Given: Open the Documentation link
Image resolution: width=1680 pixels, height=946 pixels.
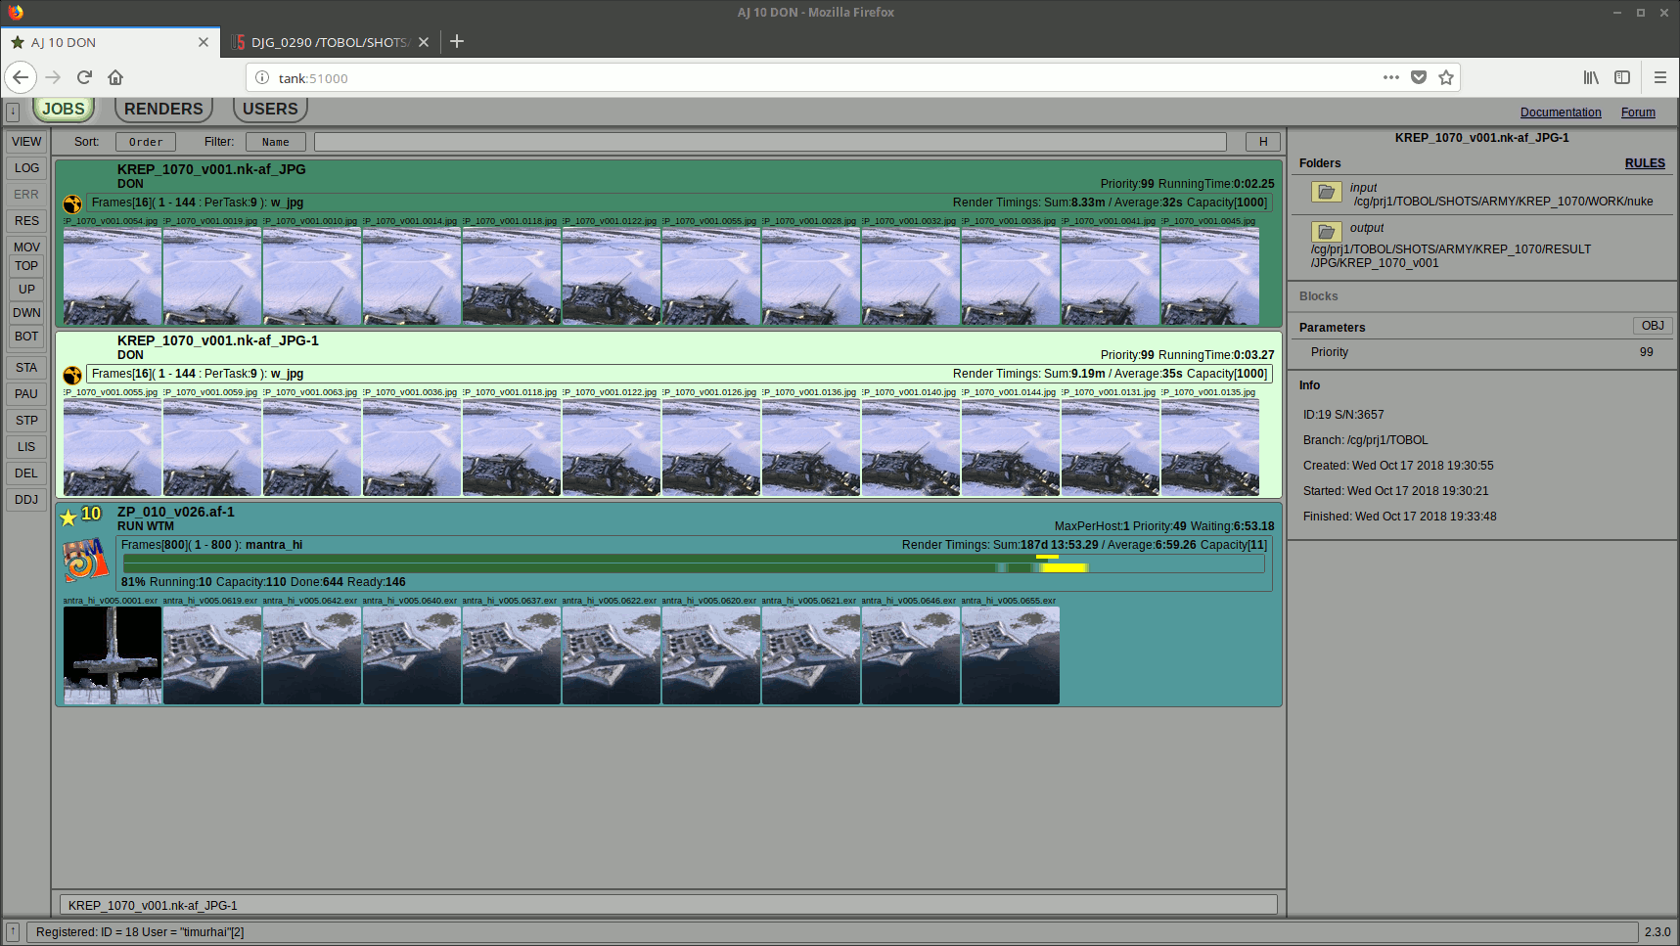Looking at the screenshot, I should pos(1560,113).
